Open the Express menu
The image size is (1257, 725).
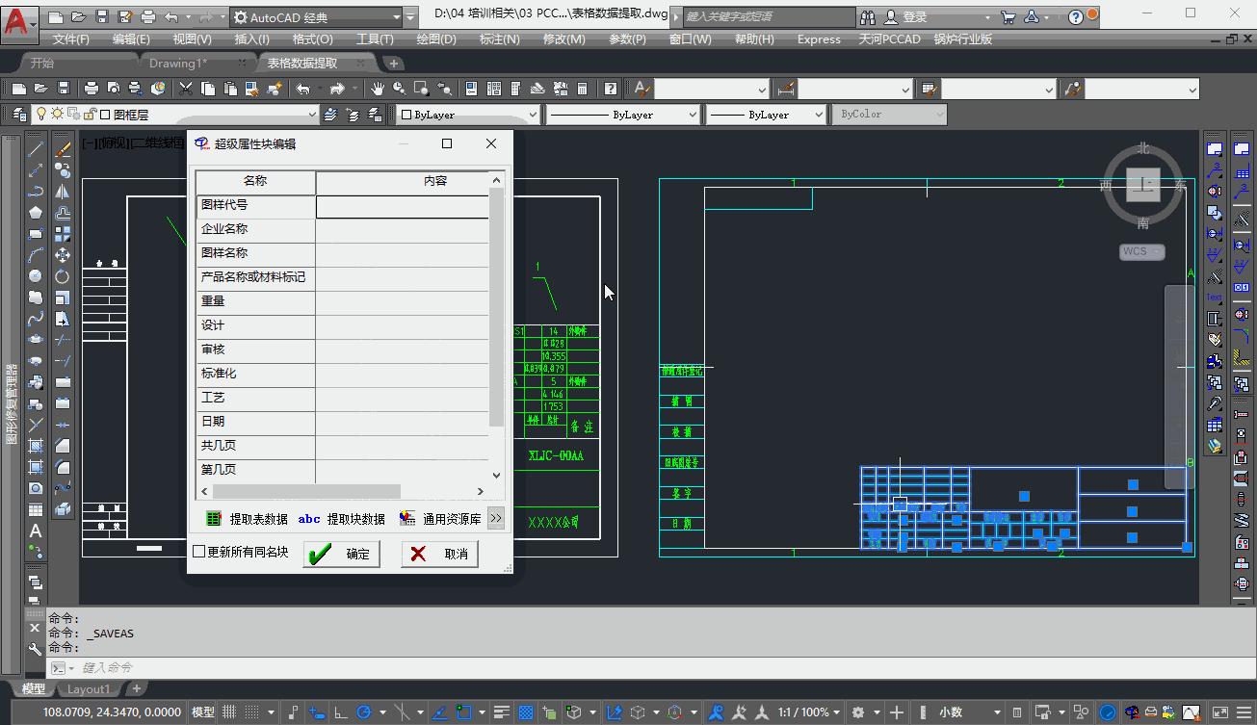(x=819, y=39)
